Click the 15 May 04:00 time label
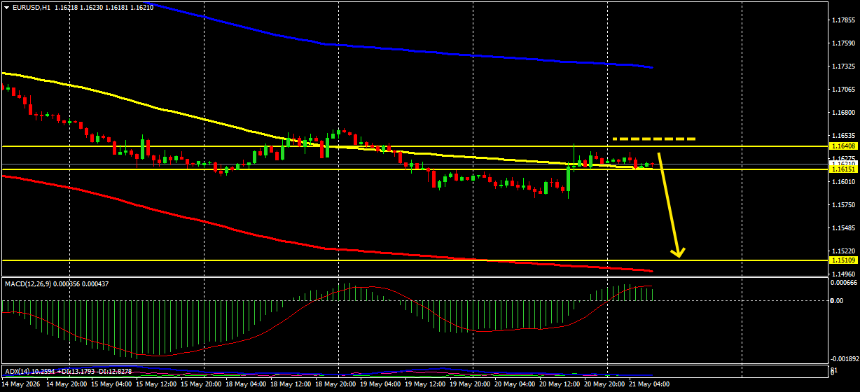The image size is (860, 392). point(112,384)
